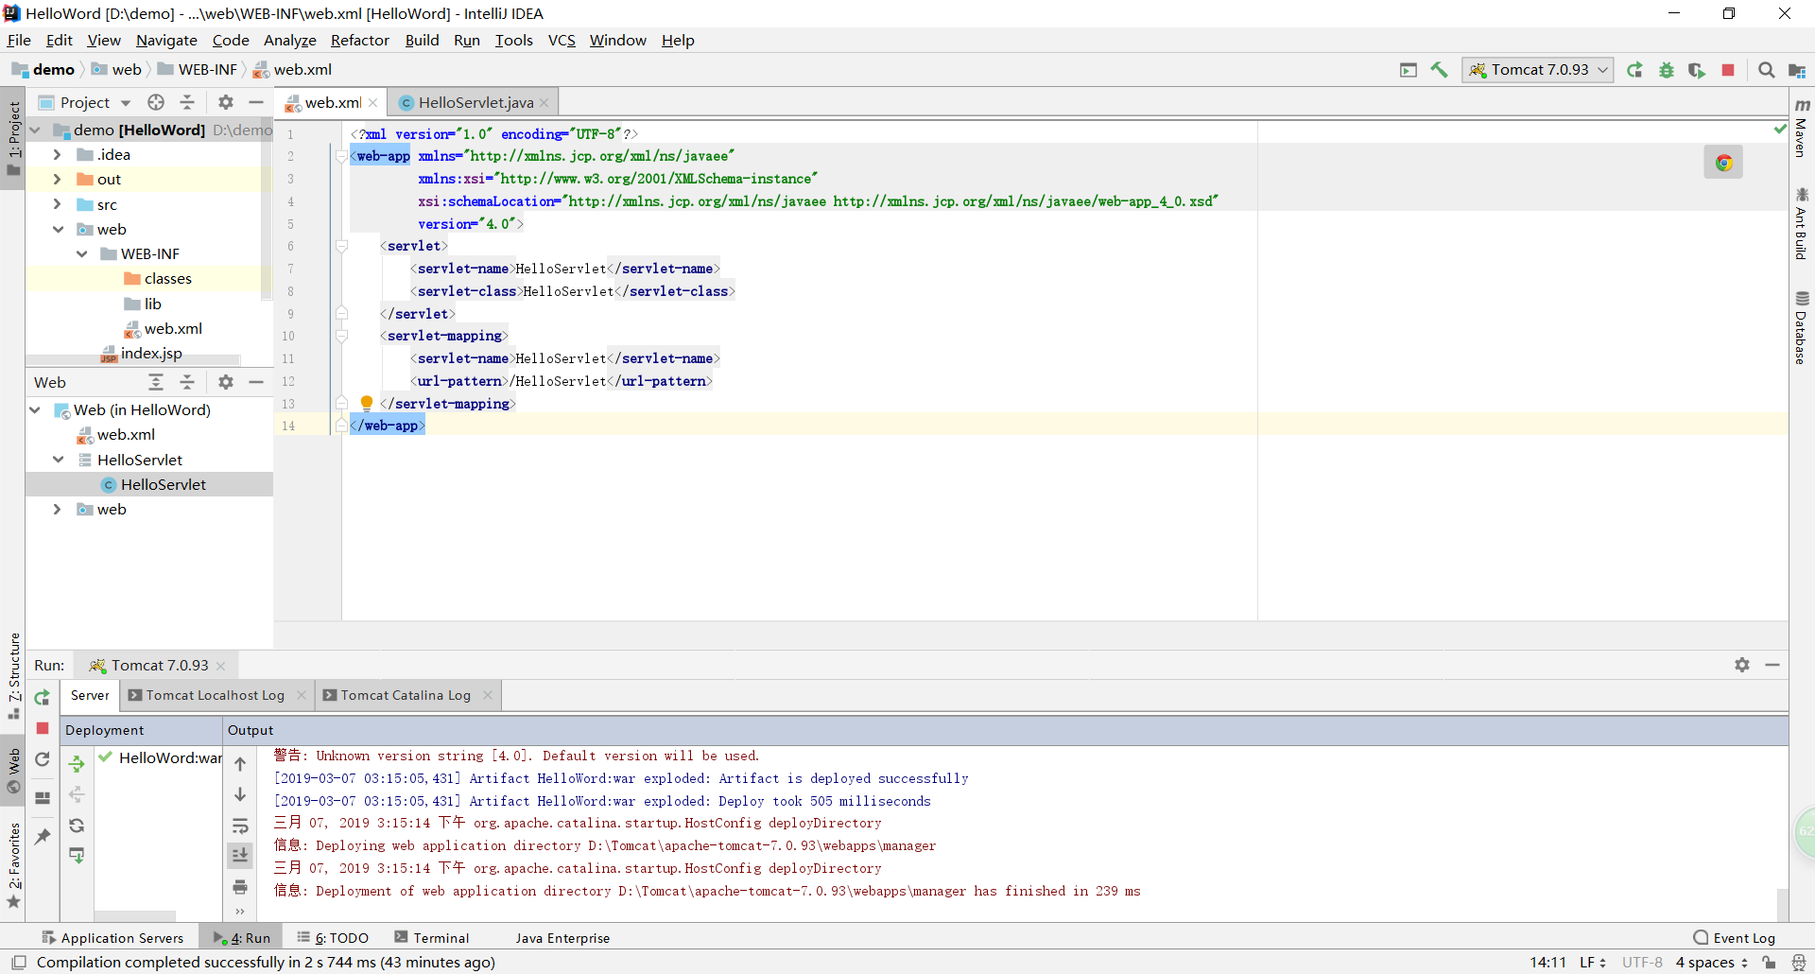1815x974 pixels.
Task: Expand the web node under HelloServlet
Action: pyautogui.click(x=57, y=509)
